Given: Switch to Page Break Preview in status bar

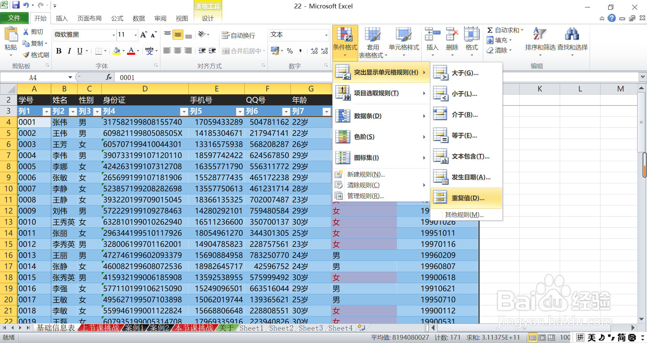Looking at the screenshot, I should (x=552, y=337).
